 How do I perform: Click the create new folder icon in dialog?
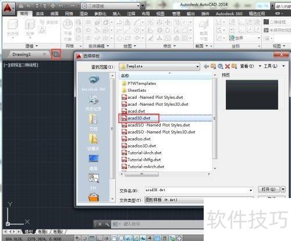234,66
